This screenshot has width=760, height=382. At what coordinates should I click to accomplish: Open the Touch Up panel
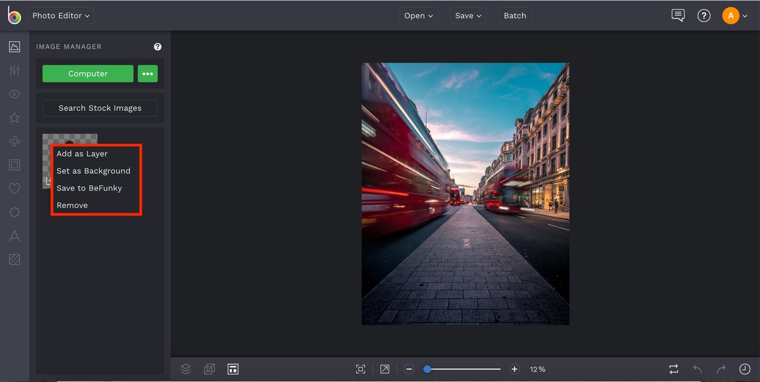click(14, 94)
